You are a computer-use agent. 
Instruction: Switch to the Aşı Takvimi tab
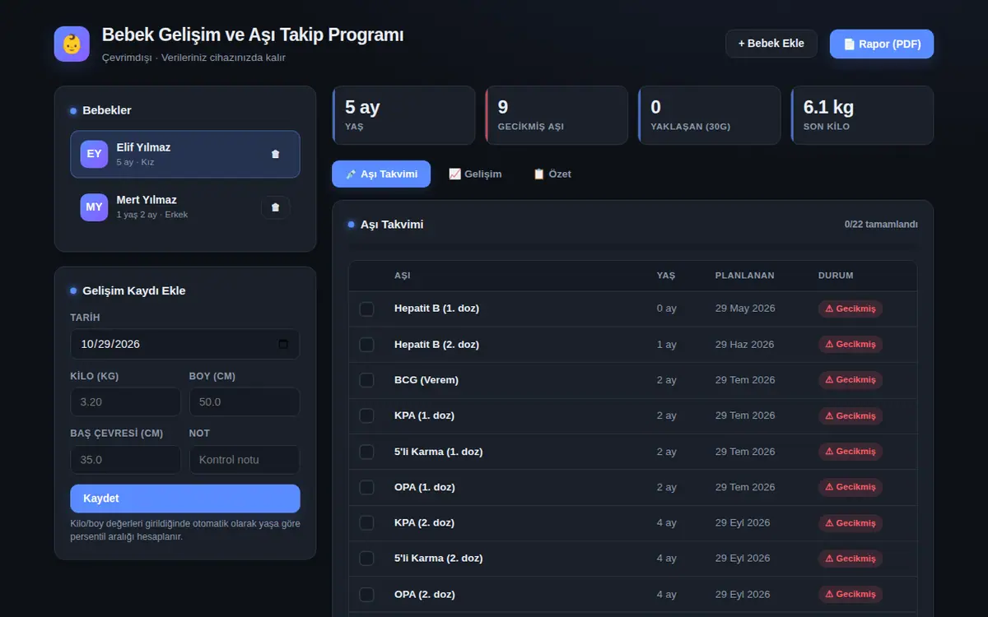pyautogui.click(x=381, y=174)
